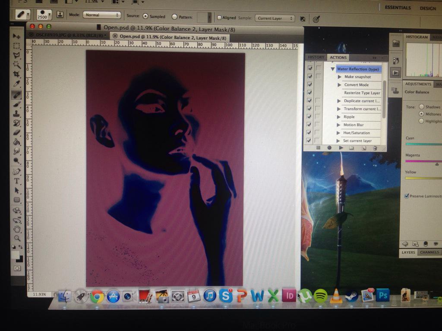Screen dimensions: 442x331
Task: Select the Magic Wand tool
Action: click(x=17, y=65)
